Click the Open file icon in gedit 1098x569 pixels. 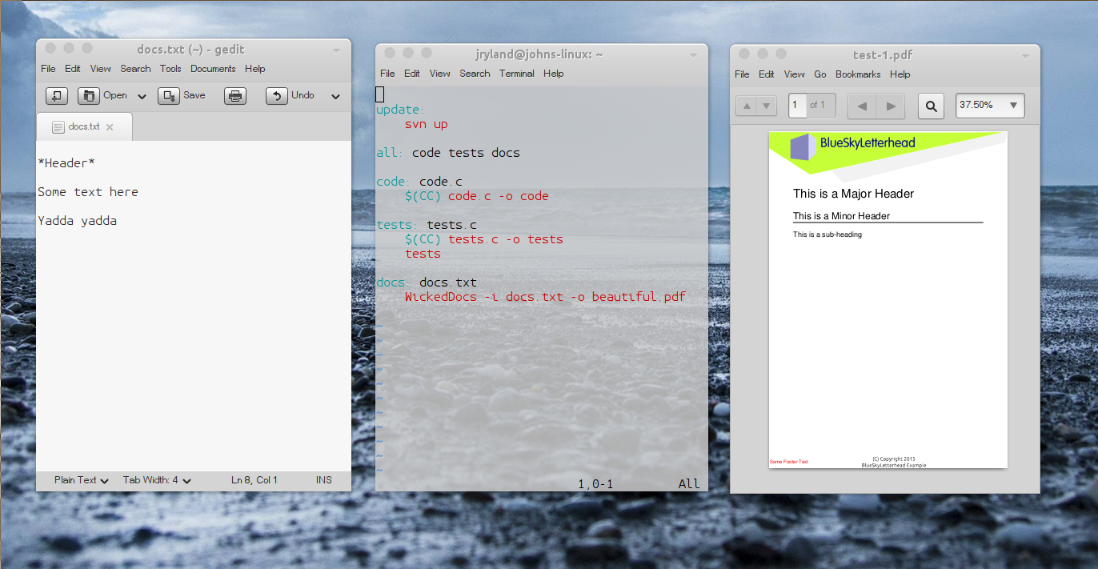click(89, 96)
